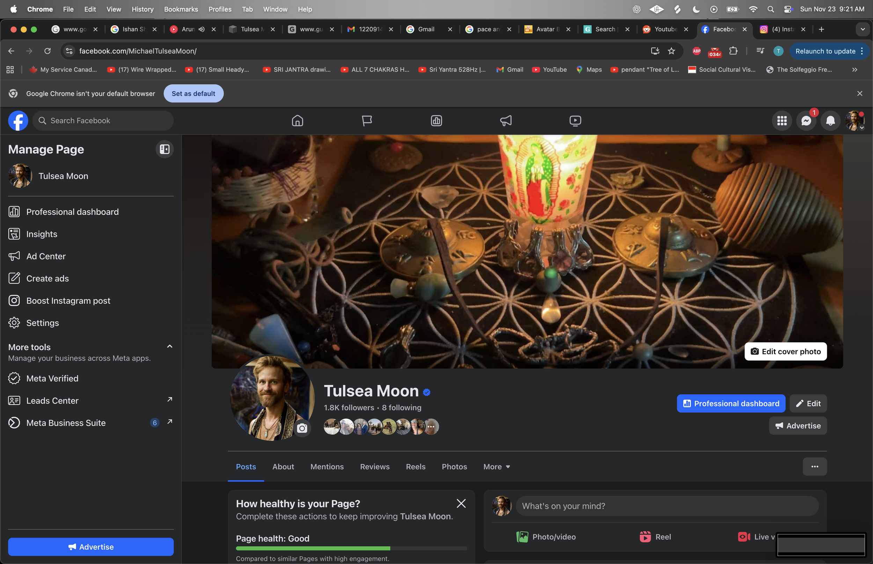Click the Edit cover photo button

(x=785, y=351)
